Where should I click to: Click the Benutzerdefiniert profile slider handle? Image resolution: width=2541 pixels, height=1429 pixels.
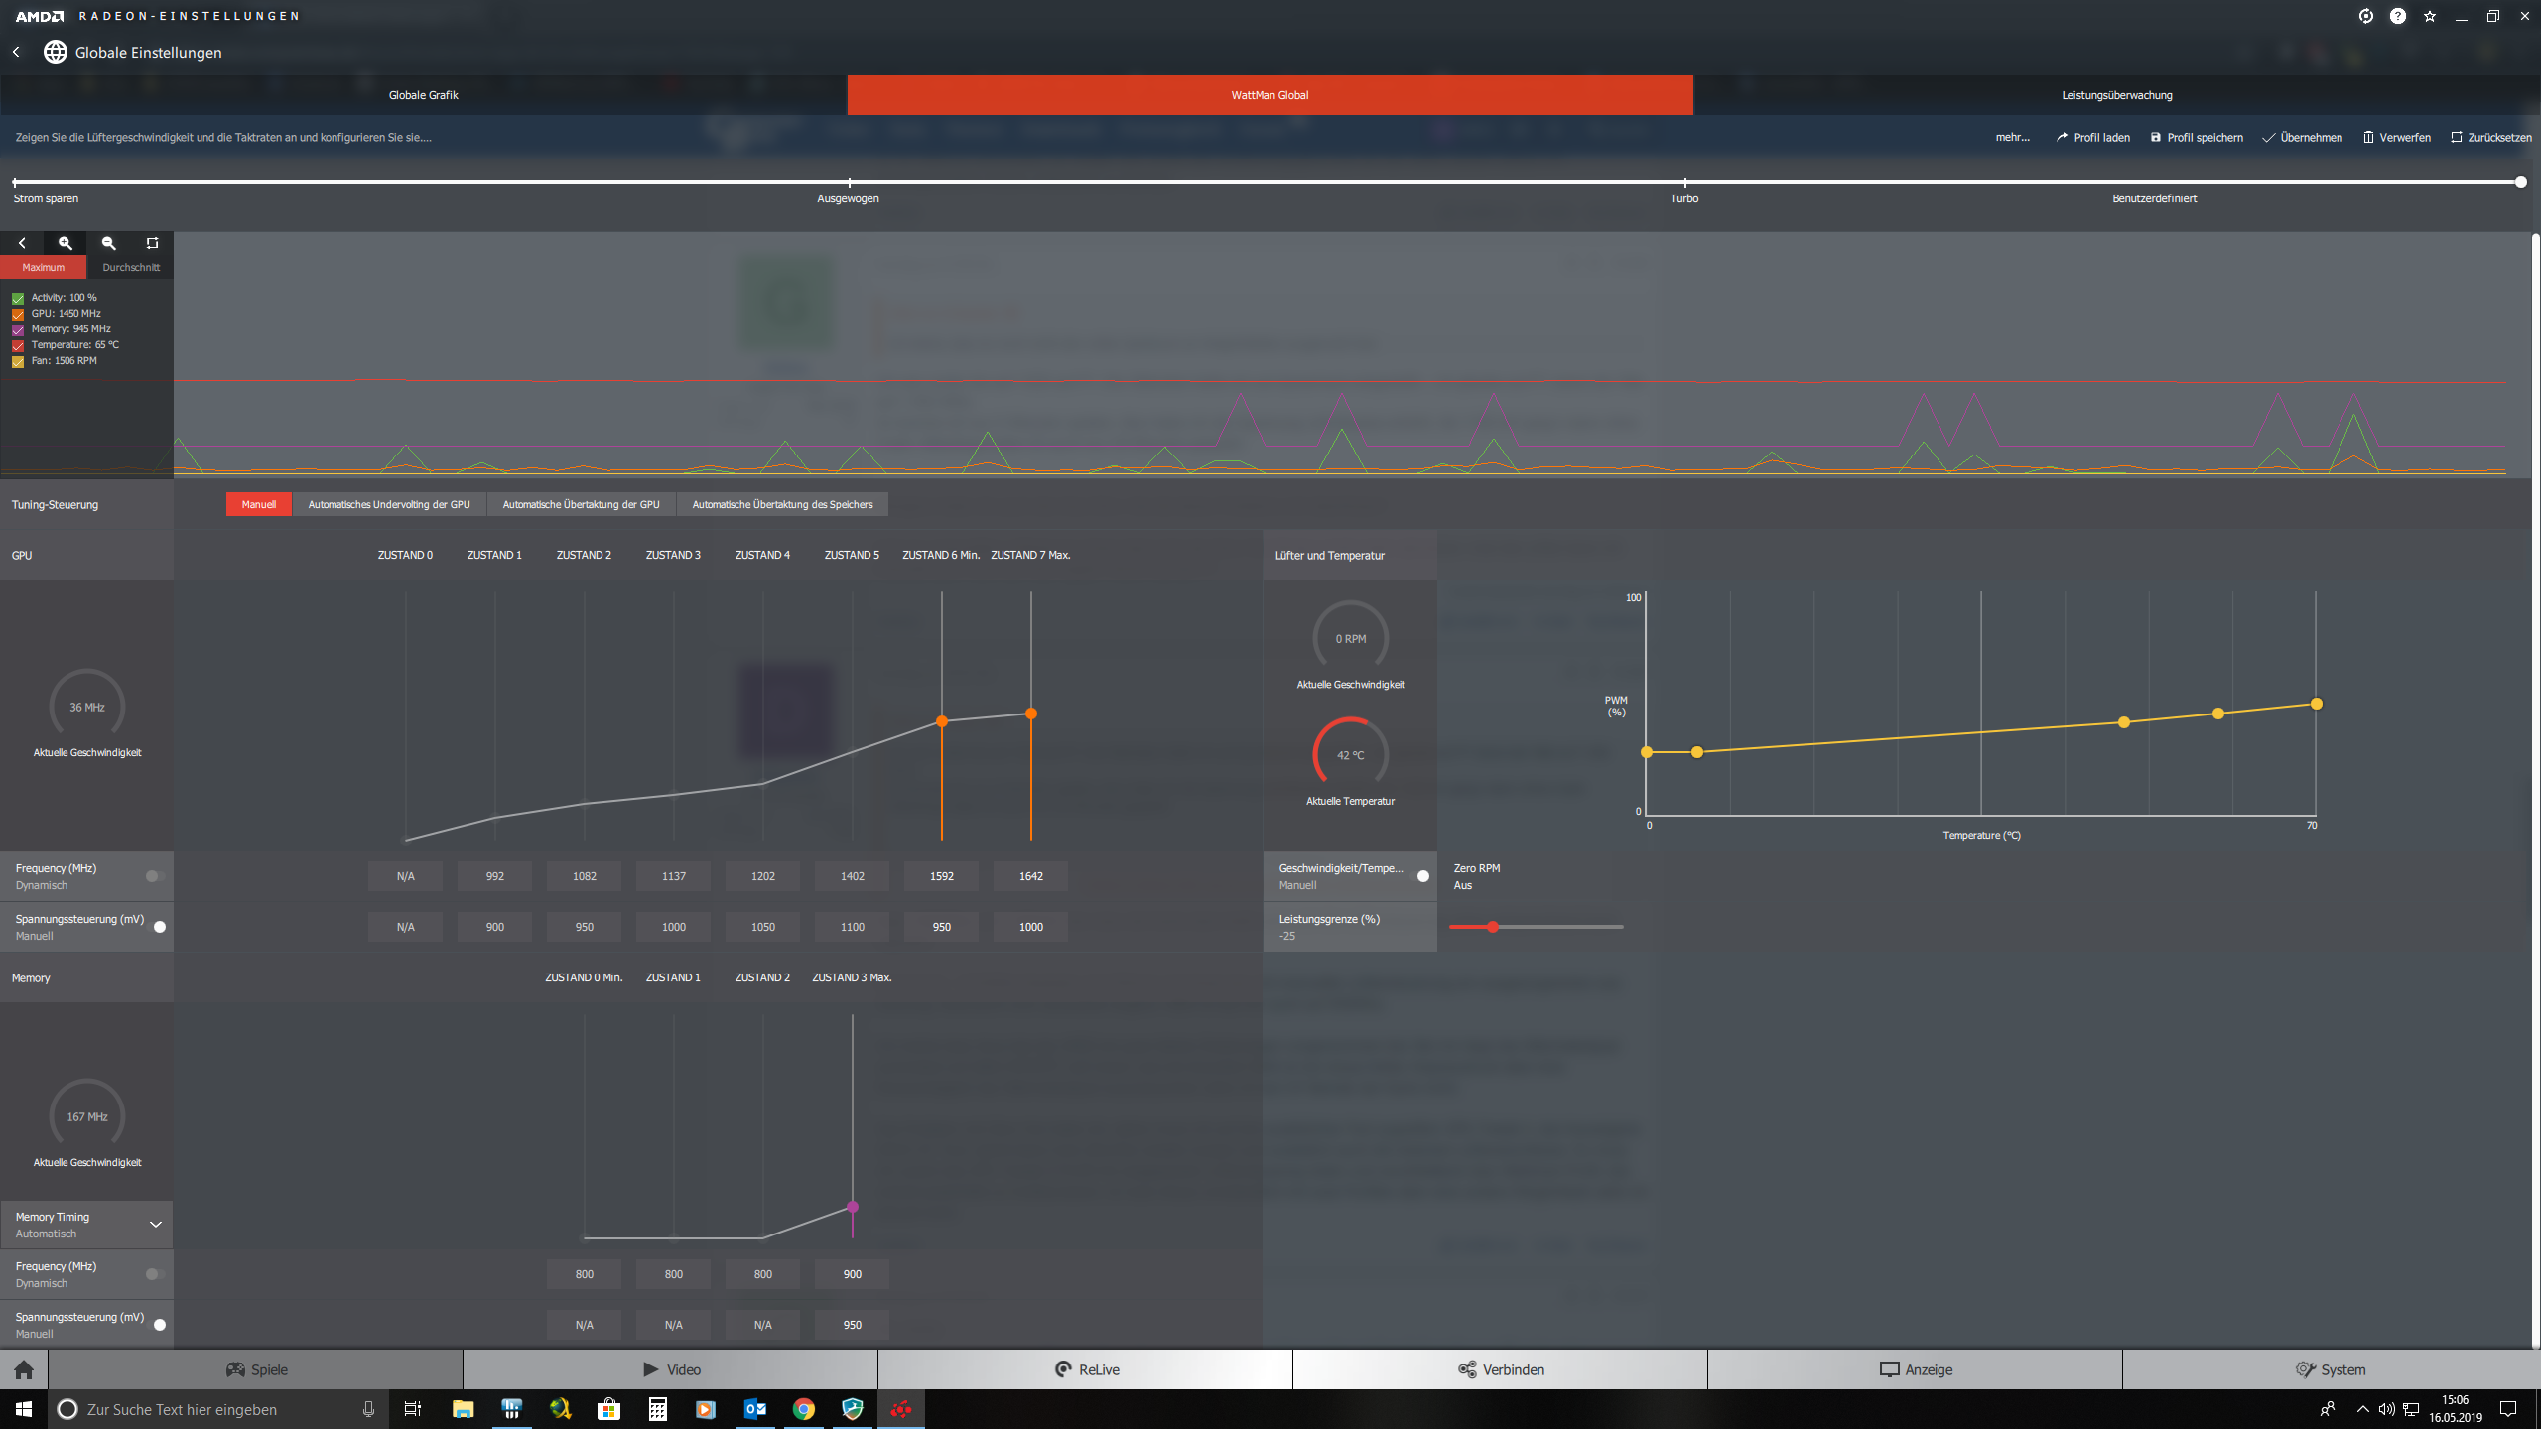click(x=2520, y=182)
